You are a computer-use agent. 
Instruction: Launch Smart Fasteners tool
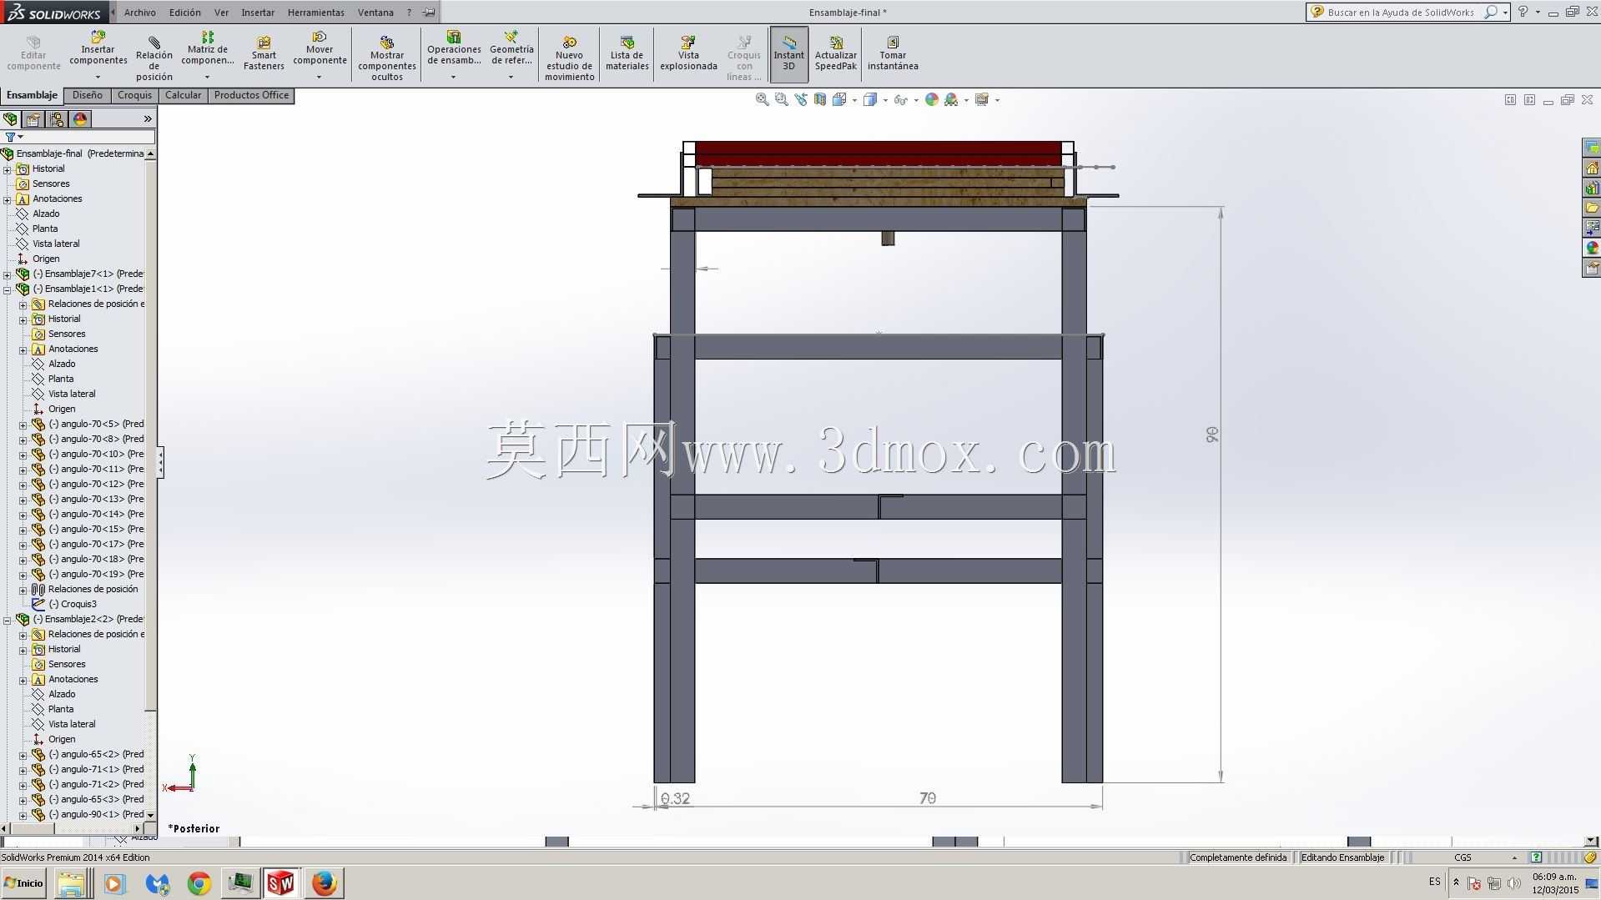coord(264,53)
